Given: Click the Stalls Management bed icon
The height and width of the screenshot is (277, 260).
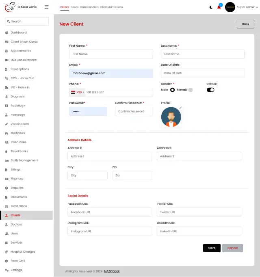Looking at the screenshot, I should point(7,160).
